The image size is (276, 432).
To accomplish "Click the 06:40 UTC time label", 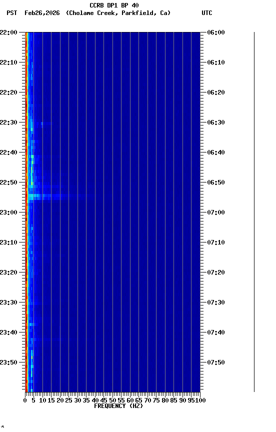I will click(x=216, y=152).
